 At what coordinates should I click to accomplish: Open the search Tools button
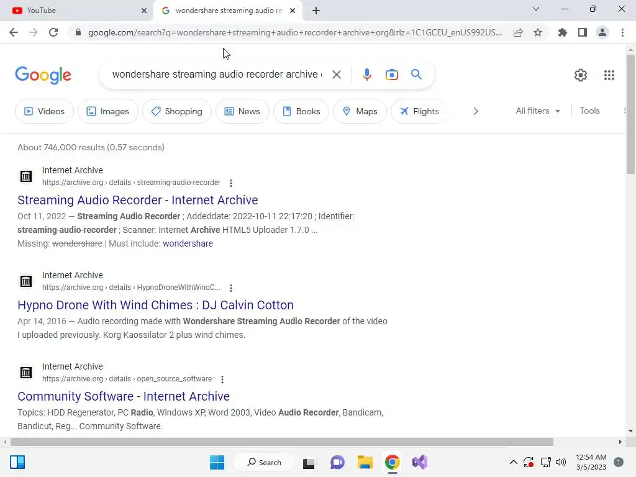point(589,111)
